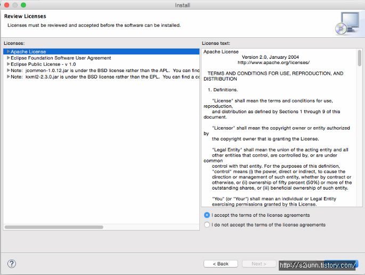This screenshot has height=275, width=365.
Task: Click the licenses list horizontal scrollbar
Action: [54, 227]
